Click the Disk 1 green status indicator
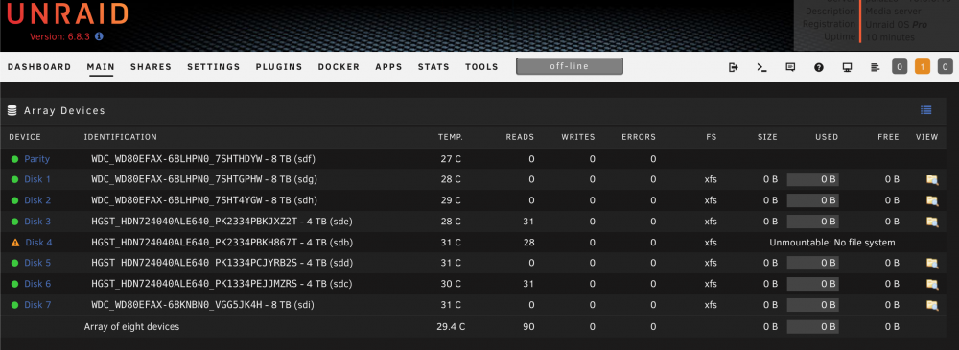 click(x=14, y=180)
